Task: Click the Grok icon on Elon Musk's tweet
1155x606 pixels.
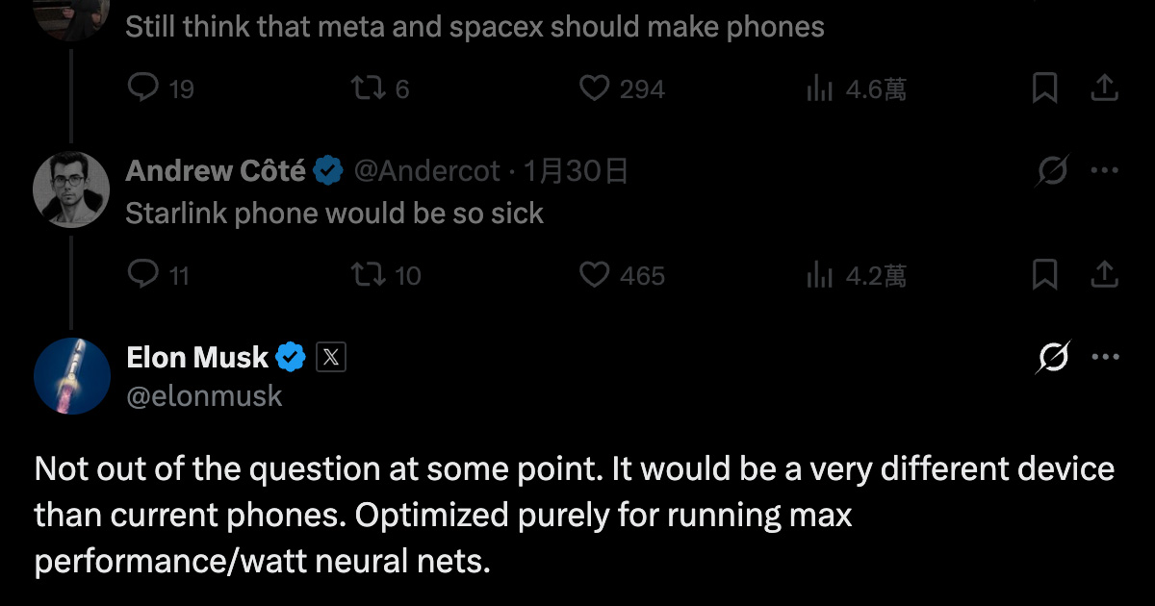Action: coord(1054,356)
